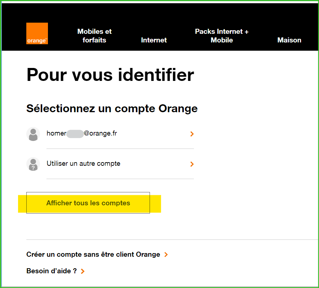Open Créer un compte sans être client Orange
Viewport: 319px width, 288px height.
click(93, 254)
